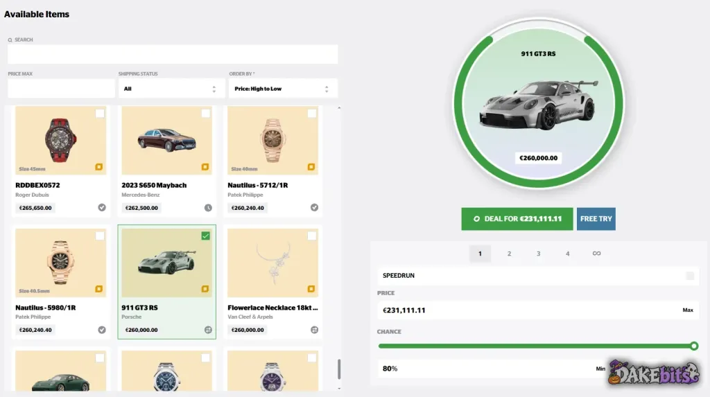Image resolution: width=710 pixels, height=397 pixels.
Task: Click Mercedes-Benz brand text
Action: pyautogui.click(x=140, y=195)
